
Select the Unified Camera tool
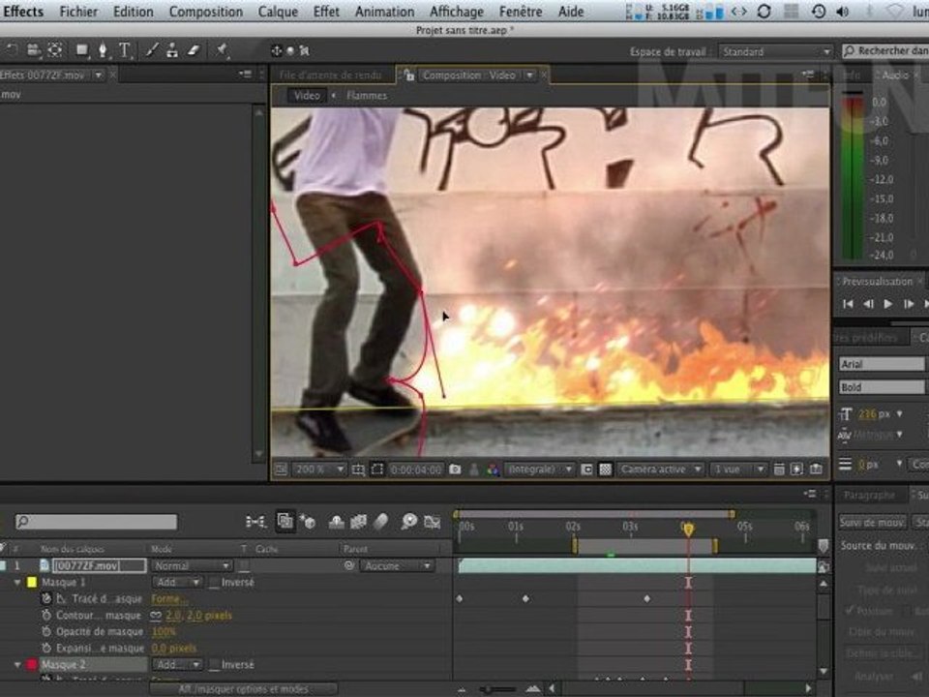pos(34,51)
